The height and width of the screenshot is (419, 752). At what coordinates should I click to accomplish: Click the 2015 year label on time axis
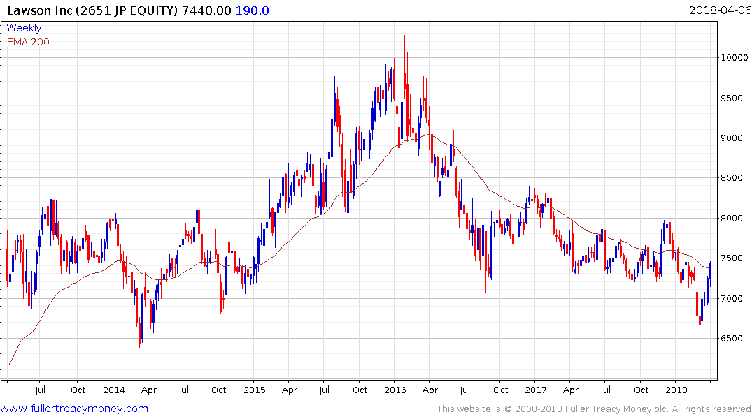point(254,390)
